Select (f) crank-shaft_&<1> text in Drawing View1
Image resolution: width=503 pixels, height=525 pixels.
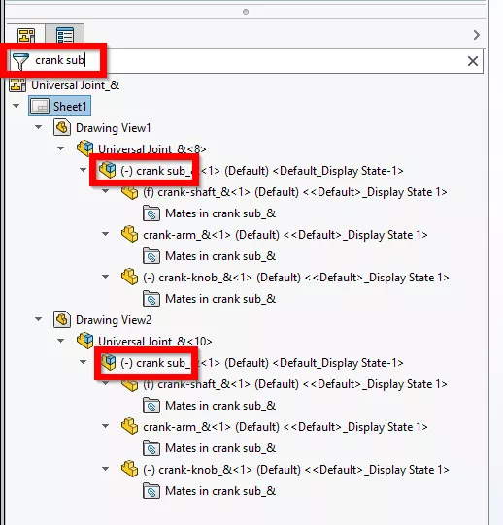pyautogui.click(x=295, y=192)
